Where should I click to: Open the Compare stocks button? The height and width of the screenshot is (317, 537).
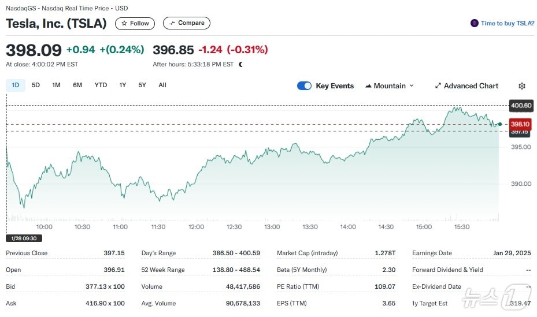pos(186,23)
